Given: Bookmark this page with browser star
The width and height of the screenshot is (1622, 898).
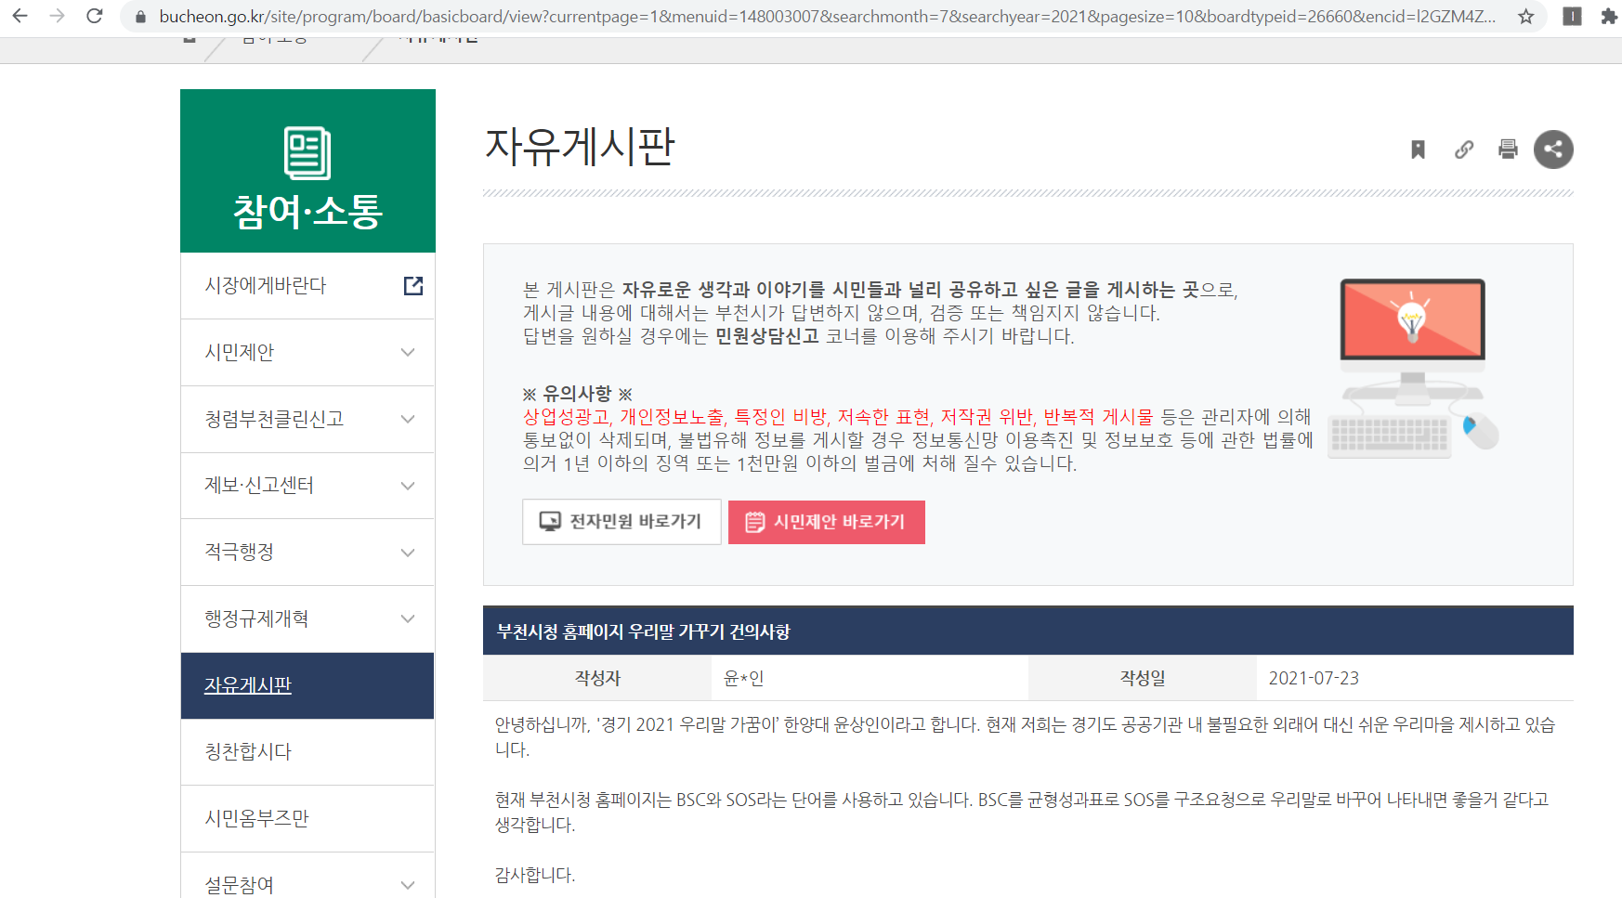Looking at the screenshot, I should click(x=1526, y=17).
